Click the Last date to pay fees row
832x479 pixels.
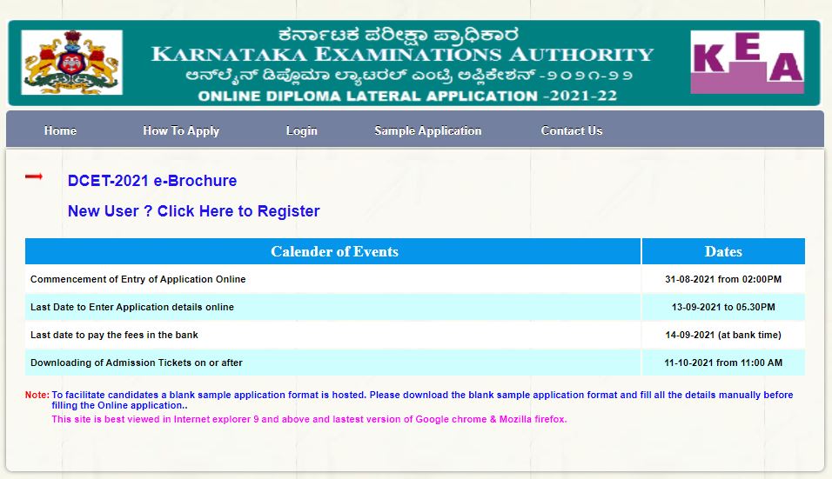[114, 335]
